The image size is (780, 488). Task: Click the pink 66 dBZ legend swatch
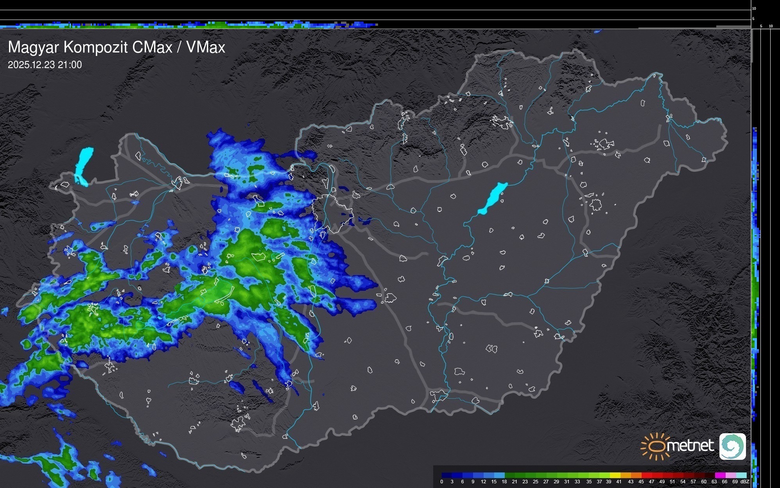tap(730, 475)
